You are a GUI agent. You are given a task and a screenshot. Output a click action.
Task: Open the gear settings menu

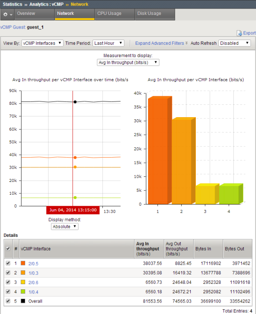point(7,14)
